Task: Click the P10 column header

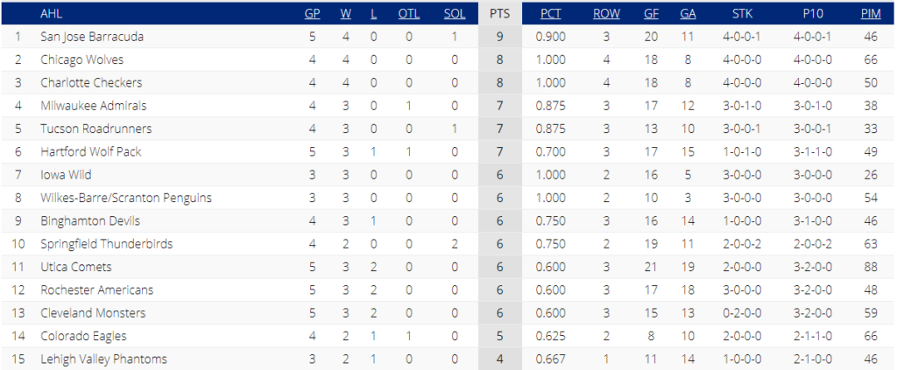Action: [x=812, y=14]
